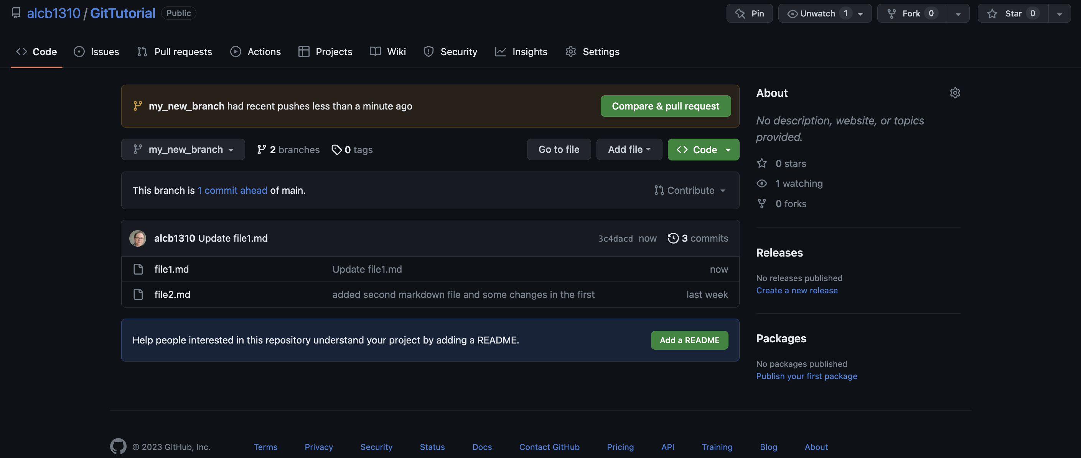Click Compare & pull request button
This screenshot has height=458, width=1081.
click(x=665, y=106)
